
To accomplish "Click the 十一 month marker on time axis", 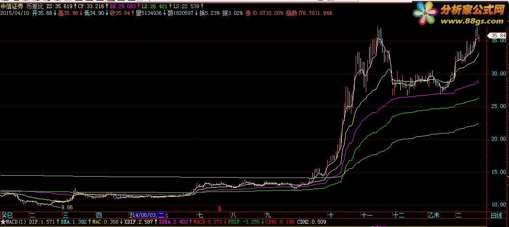I will point(367,215).
